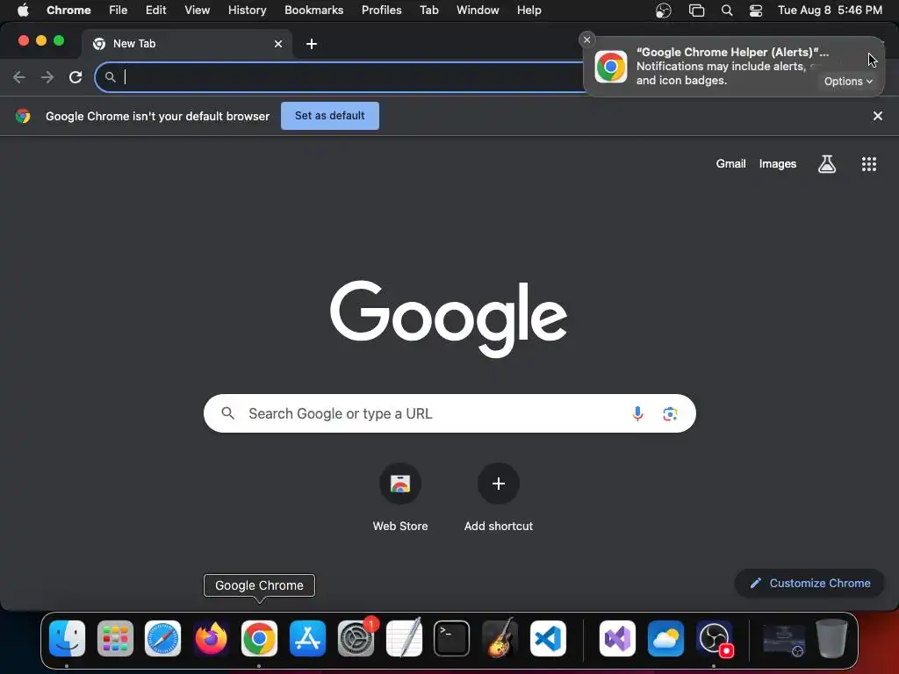The image size is (899, 674).
Task: Open the Trash in the dock
Action: (x=832, y=638)
